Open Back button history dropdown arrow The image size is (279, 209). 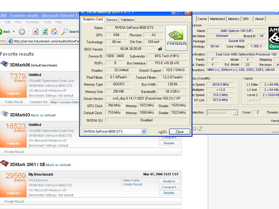(x=14, y=32)
